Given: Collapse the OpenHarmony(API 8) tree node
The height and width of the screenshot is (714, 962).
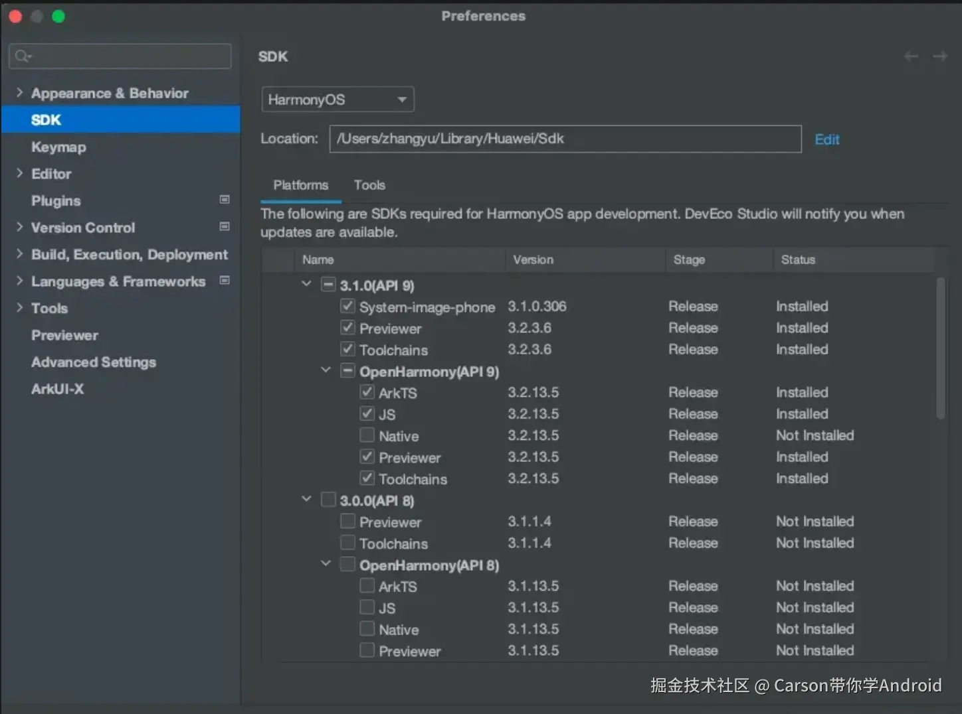Looking at the screenshot, I should click(326, 563).
